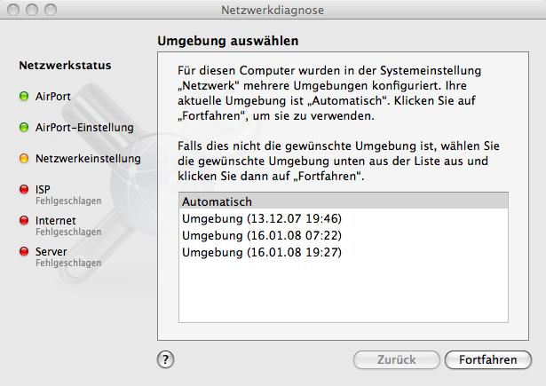Click the green AirPort status indicator
The image size is (546, 386).
coord(24,96)
